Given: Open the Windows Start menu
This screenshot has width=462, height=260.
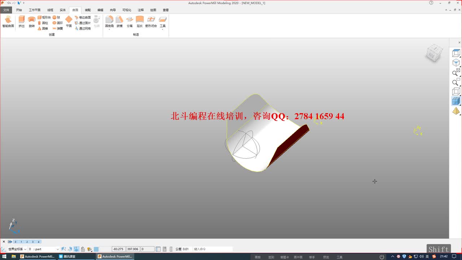Looking at the screenshot, I should pos(4,257).
